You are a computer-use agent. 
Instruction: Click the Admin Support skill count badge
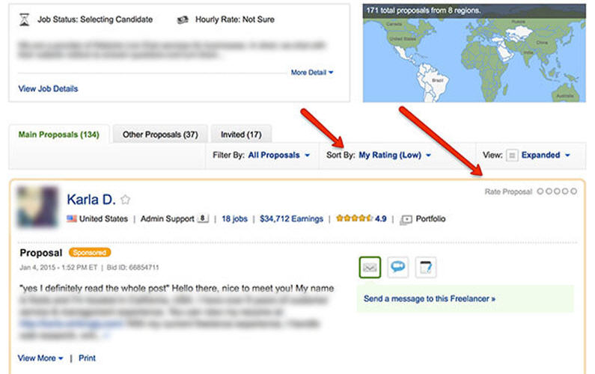[202, 219]
